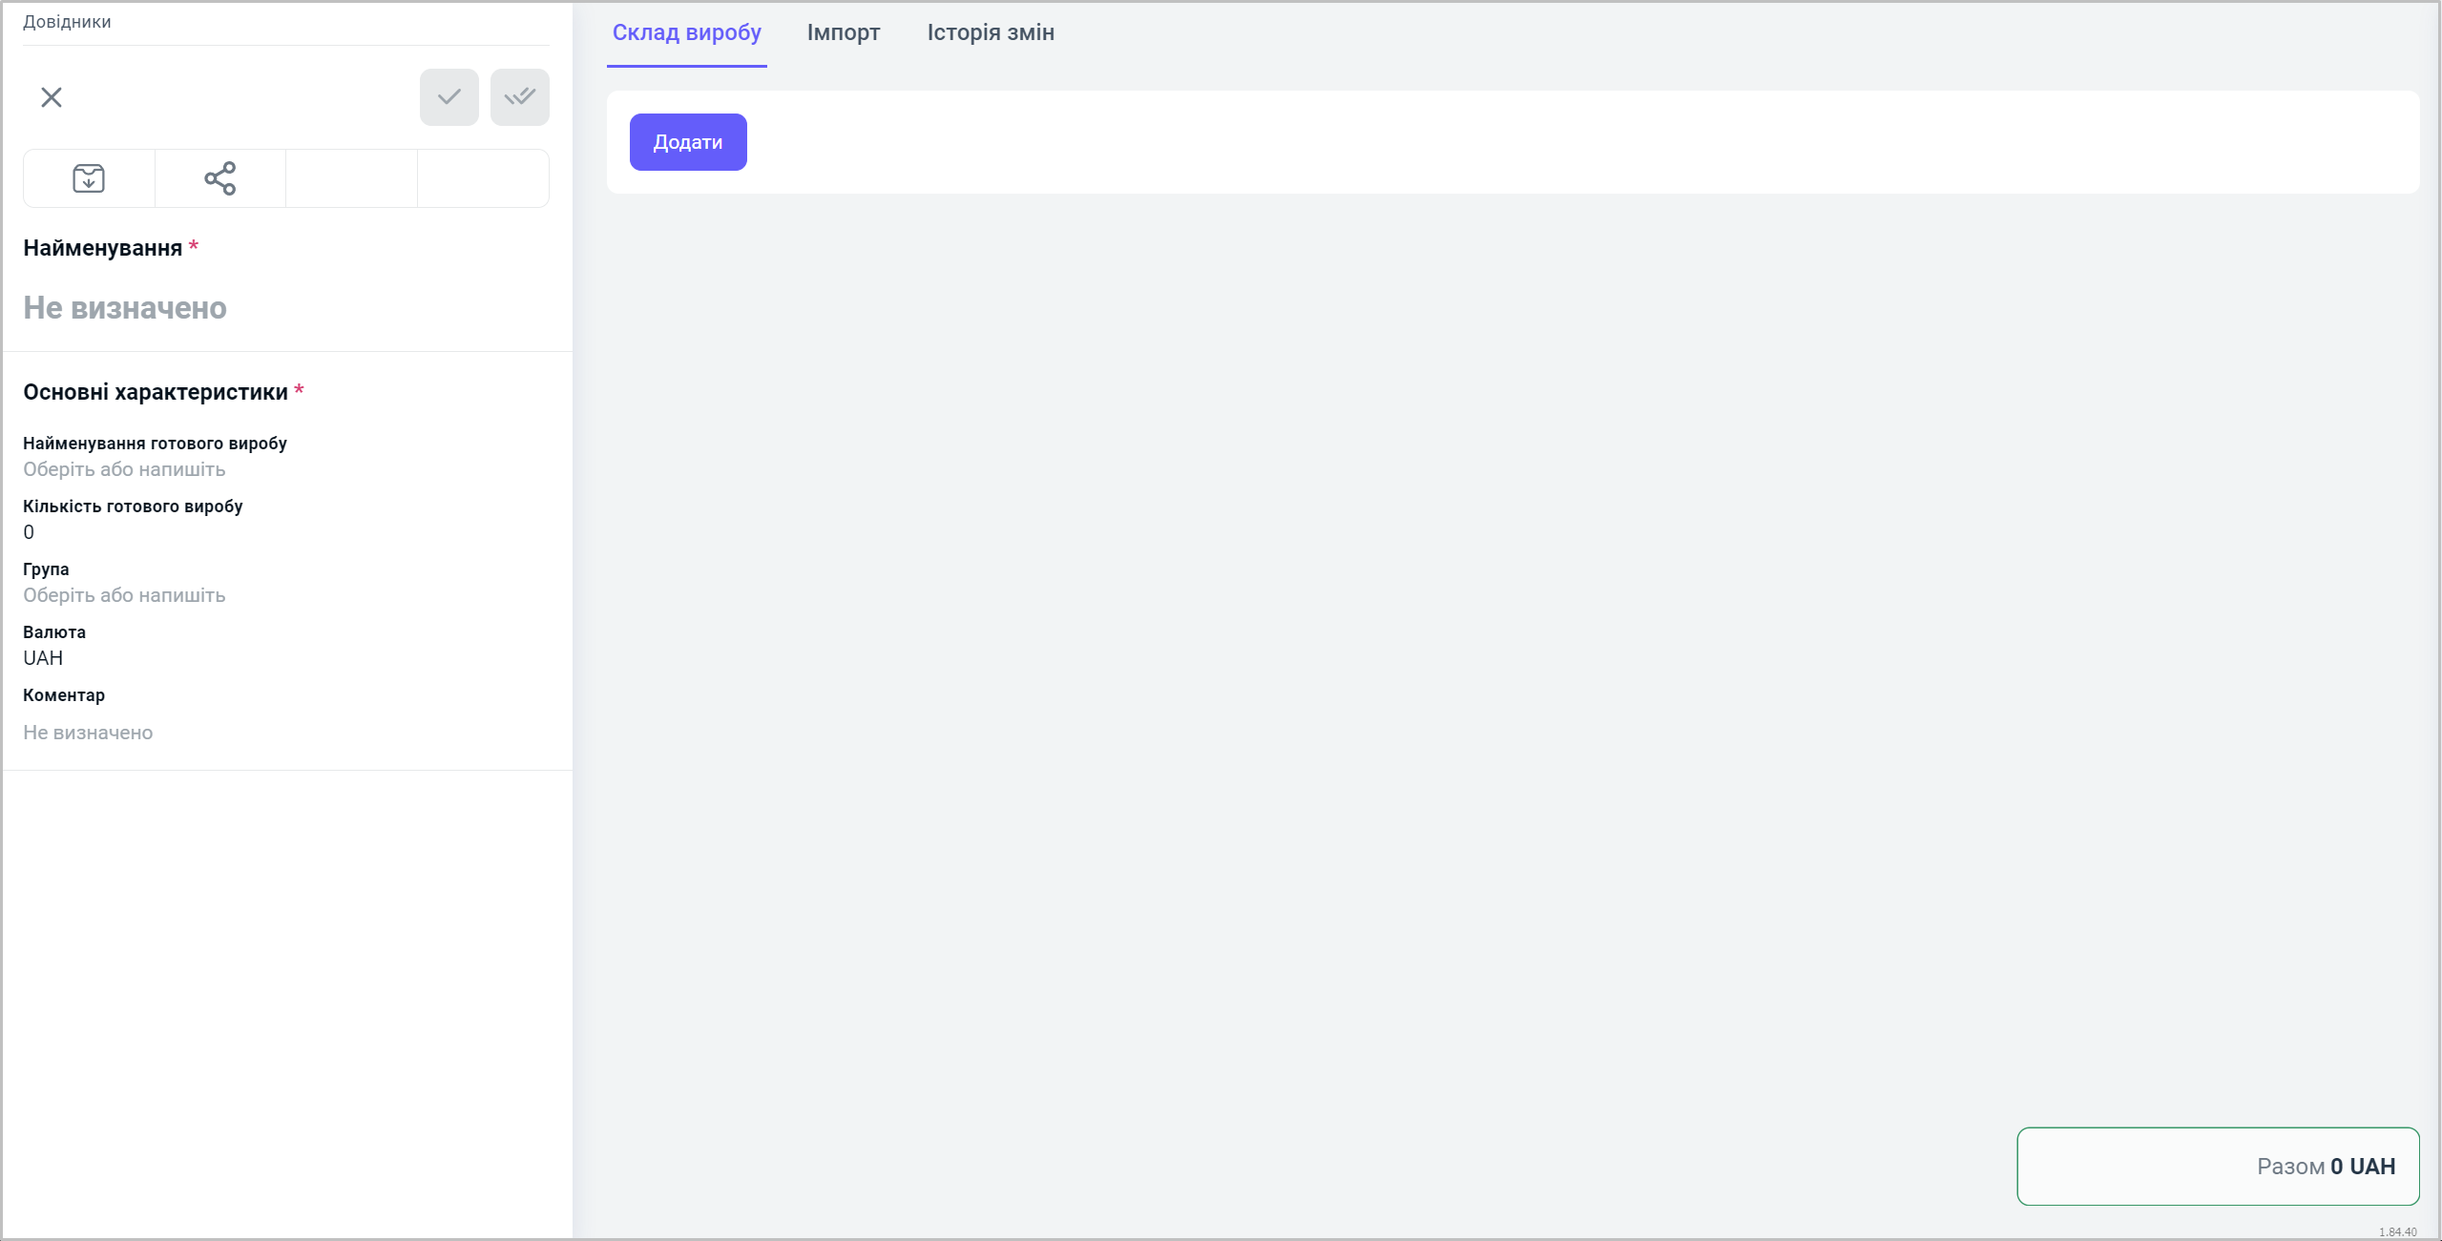Expand the Група selection field
2442x1241 pixels.
[124, 595]
